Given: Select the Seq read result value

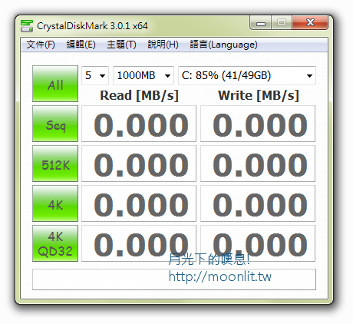Looking at the screenshot, I should coord(139,124).
